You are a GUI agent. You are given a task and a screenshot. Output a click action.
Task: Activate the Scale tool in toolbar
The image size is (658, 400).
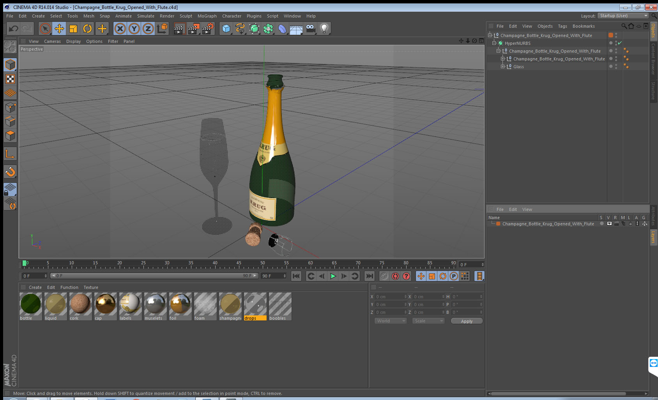(73, 28)
